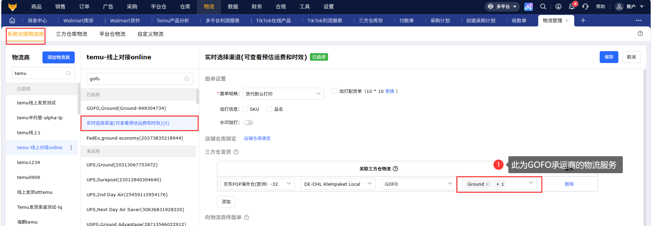Open the 多平台 platform selector
This screenshot has height=226, width=652.
(x=502, y=6)
